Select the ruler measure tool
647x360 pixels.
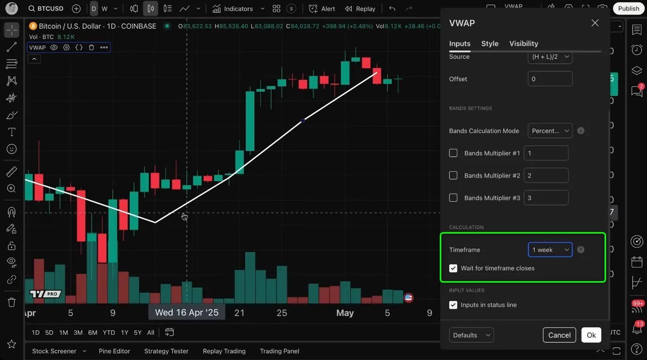(12, 172)
